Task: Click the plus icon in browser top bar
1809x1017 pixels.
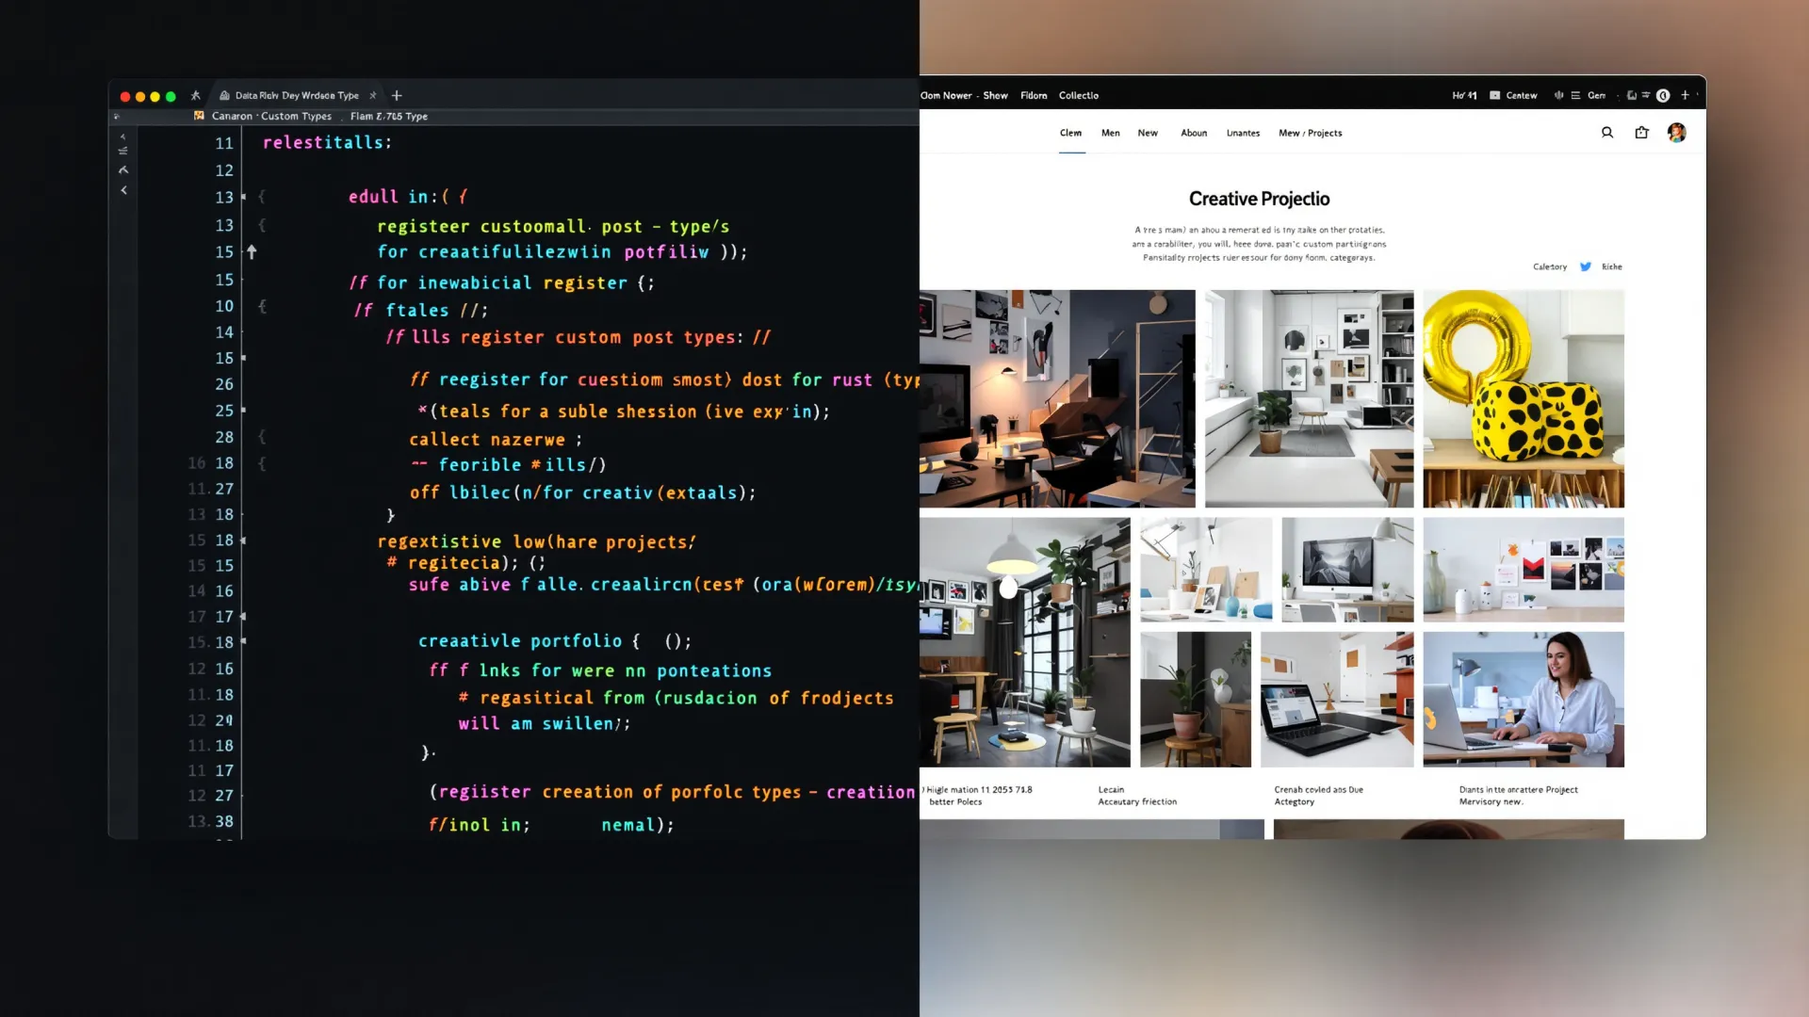Action: 1686,95
